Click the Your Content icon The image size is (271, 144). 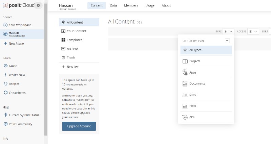coord(63,31)
